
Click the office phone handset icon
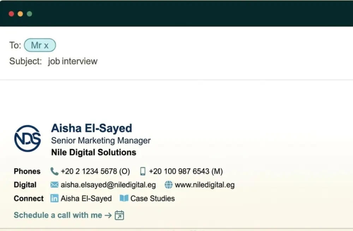[x=54, y=171]
